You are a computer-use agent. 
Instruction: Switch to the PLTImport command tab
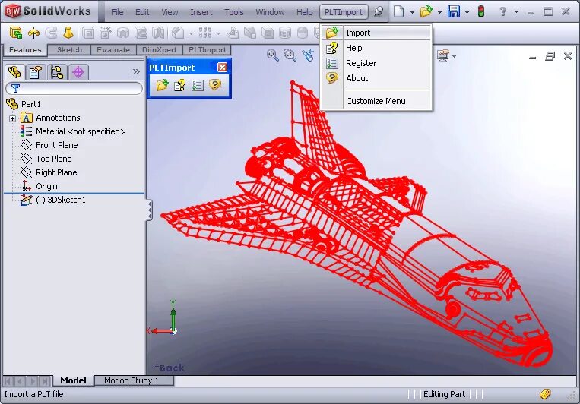point(207,50)
